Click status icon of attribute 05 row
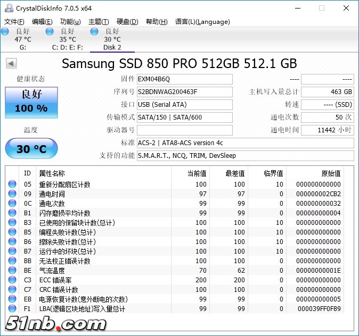Screen dimensions: 359x336 pyautogui.click(x=12, y=184)
